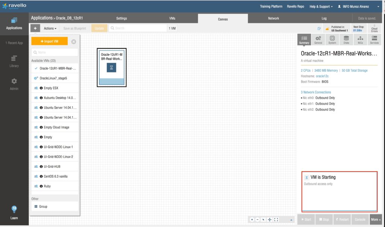Image resolution: width=385 pixels, height=227 pixels.
Task: Click the edit documentation note icon
Action: (x=319, y=29)
